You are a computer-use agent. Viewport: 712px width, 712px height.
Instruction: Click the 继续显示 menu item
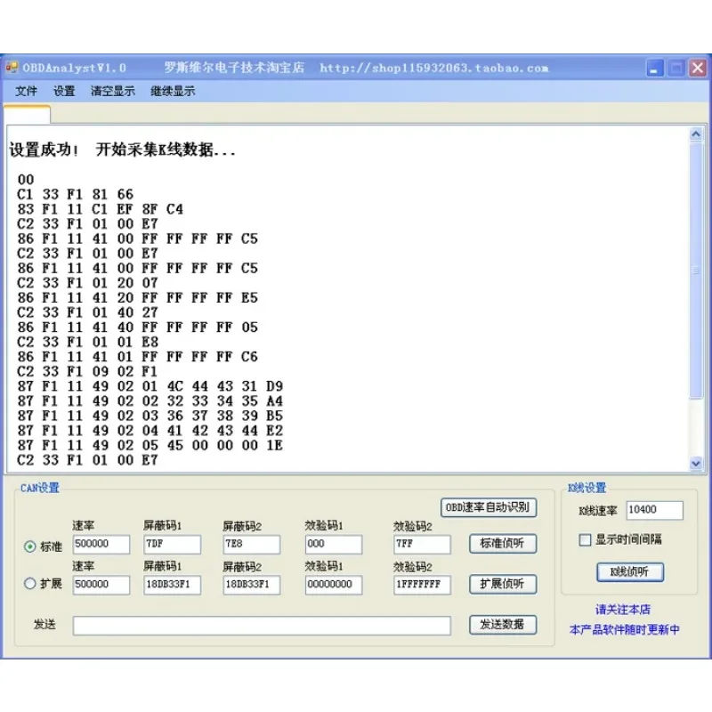coord(173,91)
